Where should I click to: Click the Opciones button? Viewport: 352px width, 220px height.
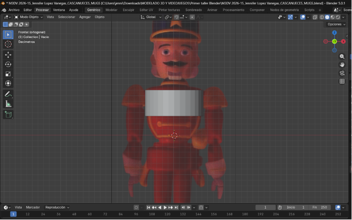pyautogui.click(x=336, y=24)
